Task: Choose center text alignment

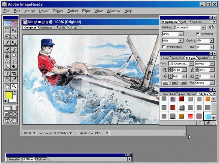Action: click(x=174, y=83)
